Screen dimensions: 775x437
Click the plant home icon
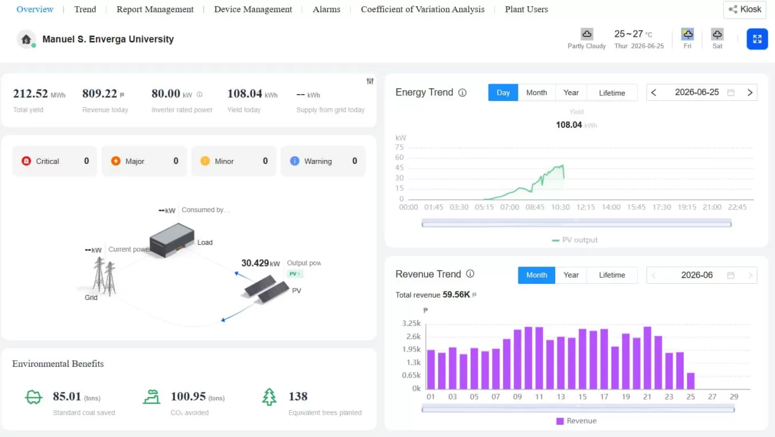pyautogui.click(x=26, y=40)
